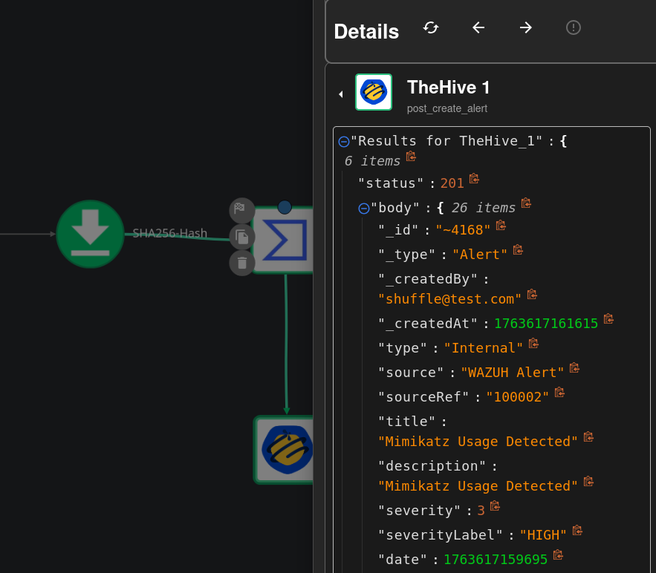The height and width of the screenshot is (573, 656).
Task: Copy the severityLabel HIGH value
Action: click(x=577, y=531)
